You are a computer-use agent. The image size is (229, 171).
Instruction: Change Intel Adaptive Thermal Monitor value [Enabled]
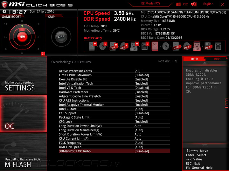[x=141, y=104]
